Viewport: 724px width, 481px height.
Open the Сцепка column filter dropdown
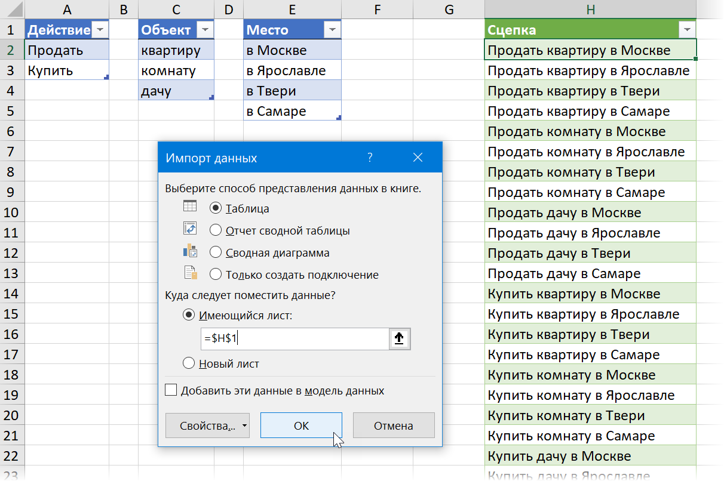pyautogui.click(x=687, y=30)
